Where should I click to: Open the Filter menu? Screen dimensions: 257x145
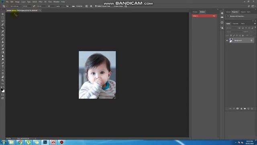tap(41, 2)
